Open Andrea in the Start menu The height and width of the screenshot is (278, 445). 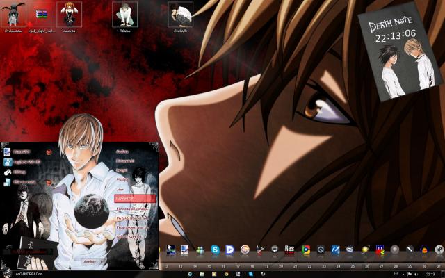click(122, 152)
